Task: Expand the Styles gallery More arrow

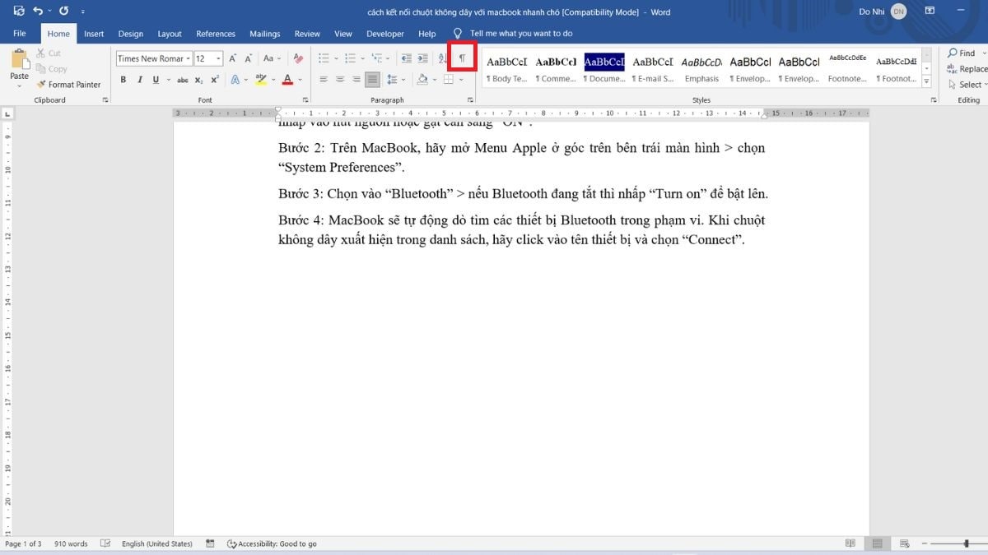Action: pyautogui.click(x=926, y=81)
